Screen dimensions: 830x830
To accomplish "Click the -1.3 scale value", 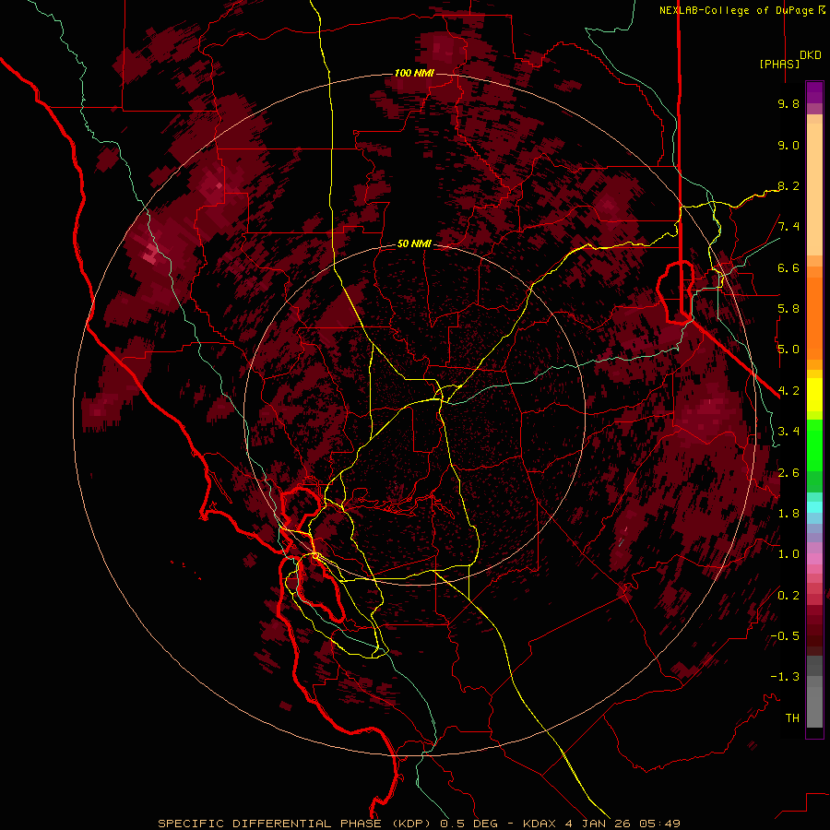I will tap(785, 677).
